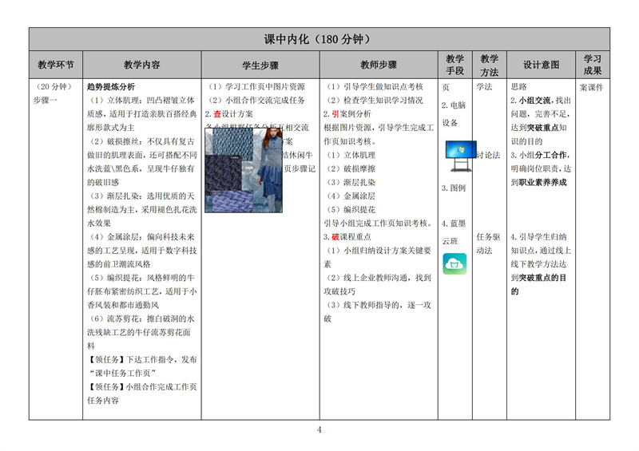This screenshot has width=639, height=451.
Task: Click the line （2）检查学生知识学习情况
Action: [x=374, y=101]
